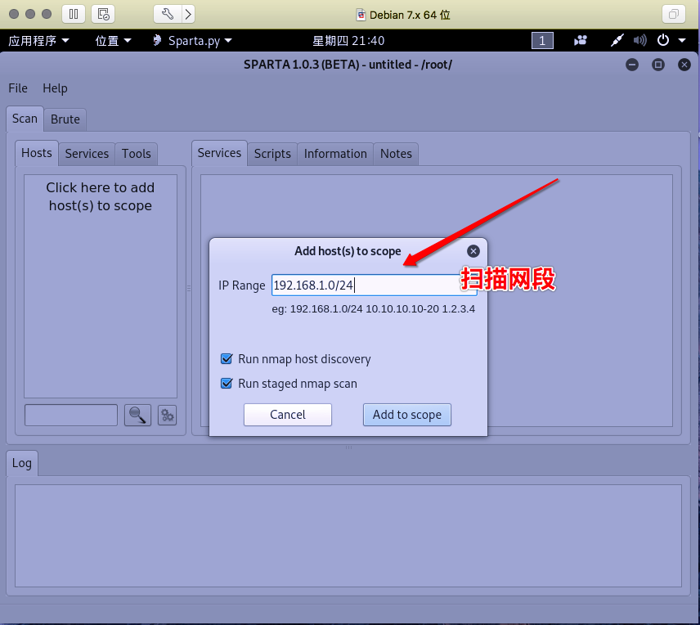Open the VM wrench settings tool
The image size is (700, 625).
coord(168,14)
